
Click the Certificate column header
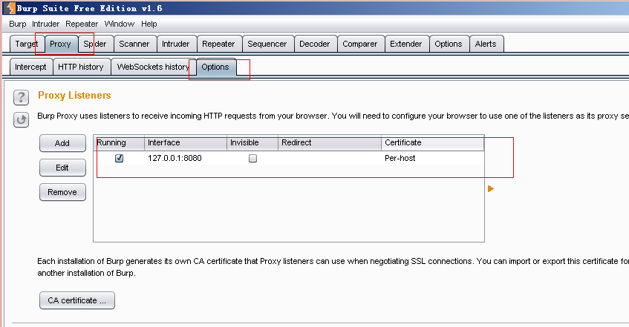click(x=433, y=142)
